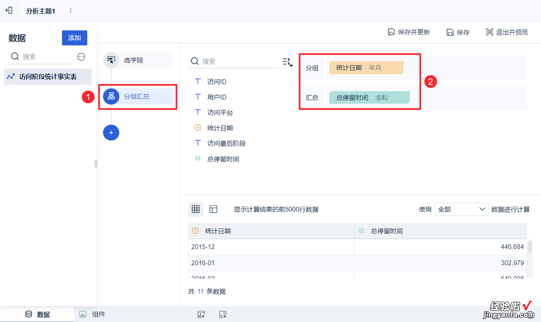
Task: Select the 统计日期 field in the list
Action: (220, 128)
